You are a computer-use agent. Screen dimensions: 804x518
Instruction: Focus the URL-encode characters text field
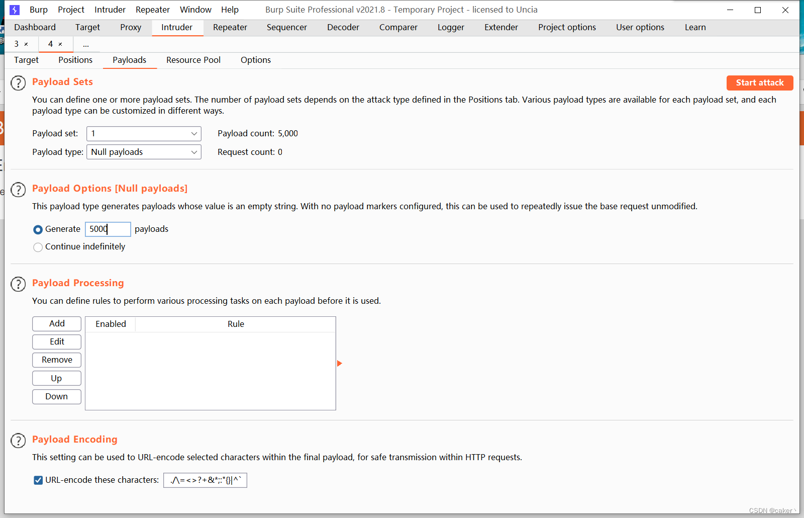205,480
